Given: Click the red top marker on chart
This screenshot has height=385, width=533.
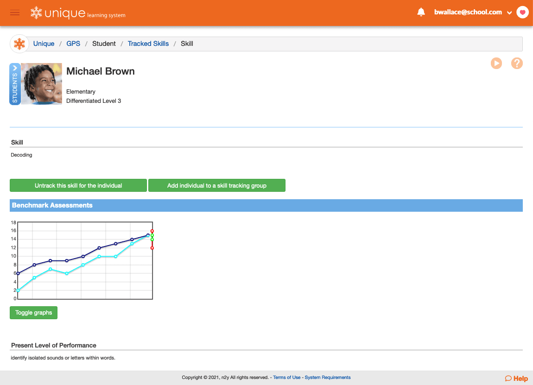Looking at the screenshot, I should (152, 231).
